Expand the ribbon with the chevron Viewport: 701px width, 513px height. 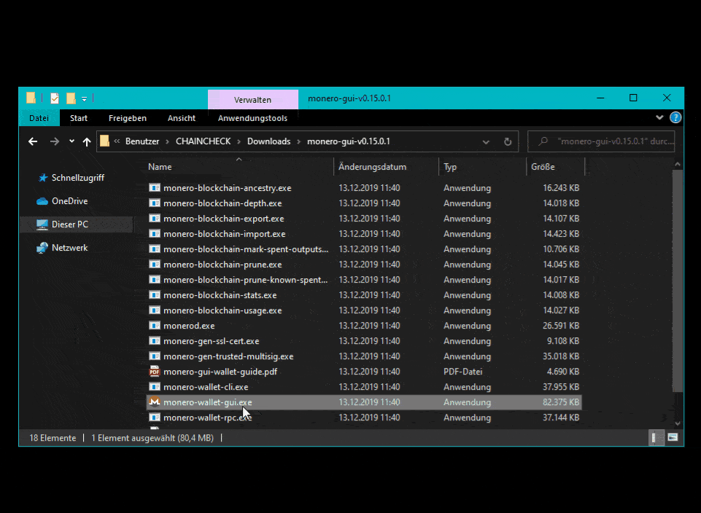point(659,117)
